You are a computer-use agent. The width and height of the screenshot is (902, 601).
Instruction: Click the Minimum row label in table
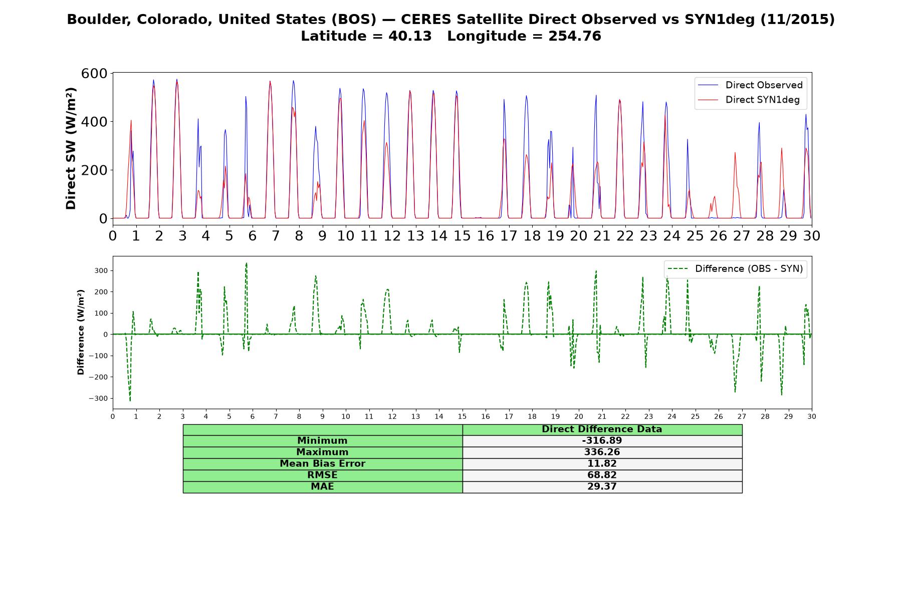click(322, 441)
